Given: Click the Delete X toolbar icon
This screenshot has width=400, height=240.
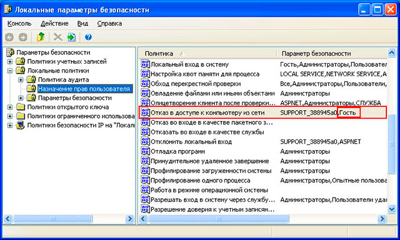Looking at the screenshot, I should point(57,37).
